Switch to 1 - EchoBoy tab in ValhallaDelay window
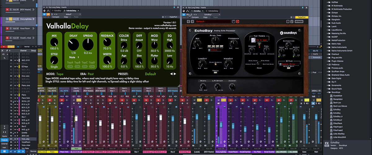 point(56,11)
